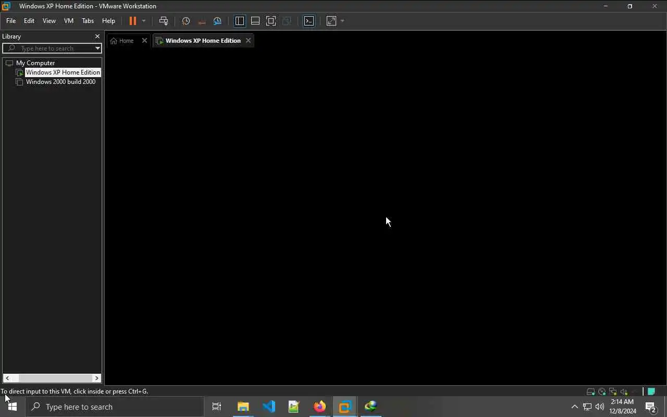Open the Help menu
The height and width of the screenshot is (417, 667).
(108, 21)
